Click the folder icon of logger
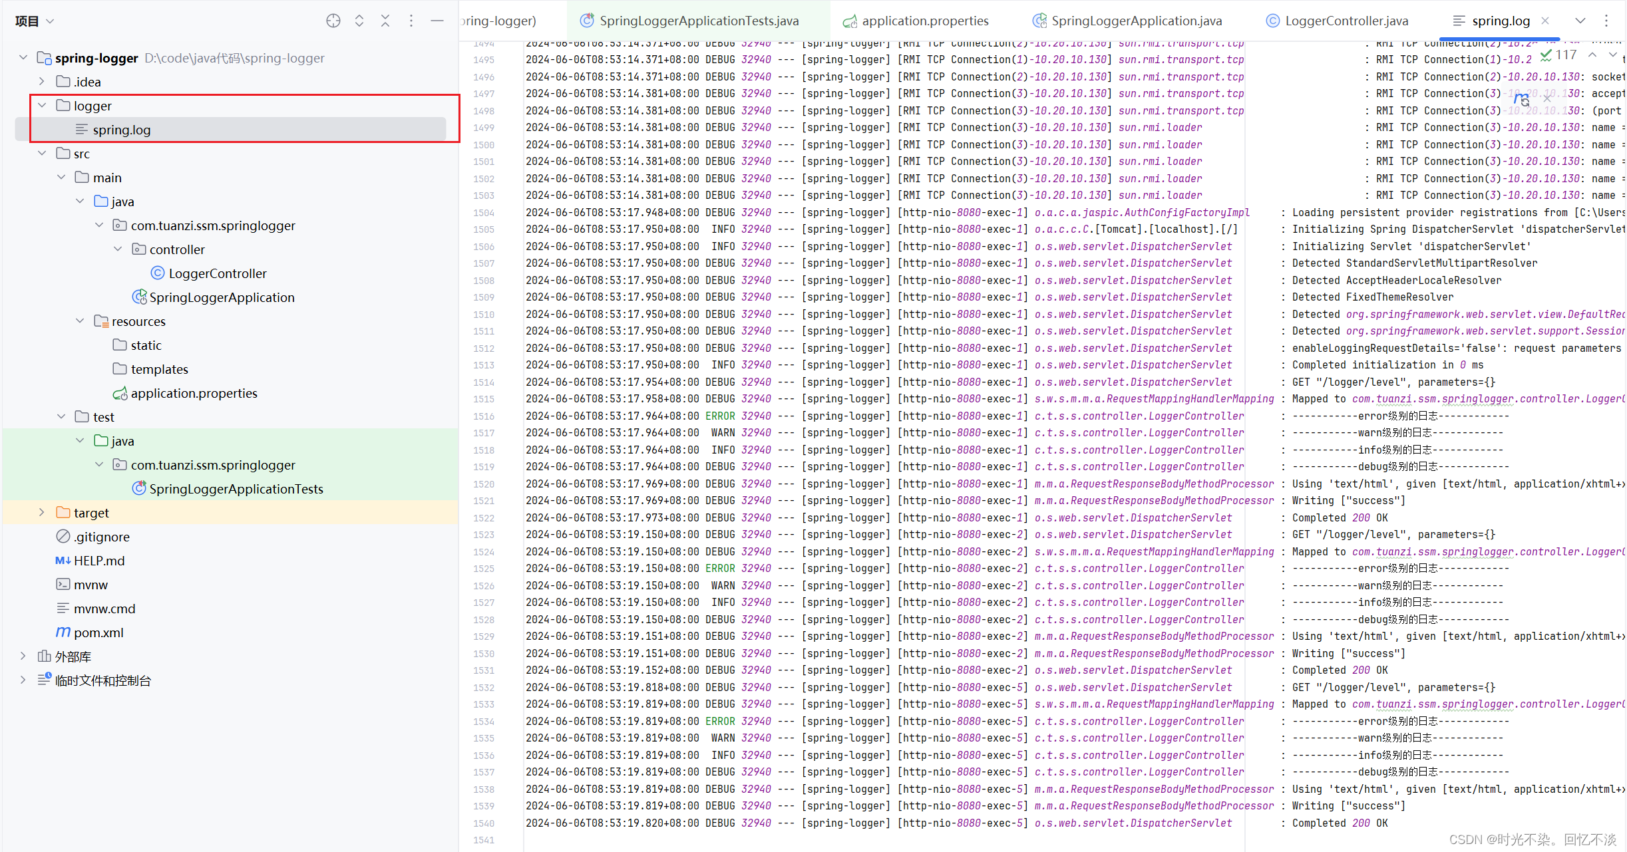 pyautogui.click(x=63, y=105)
